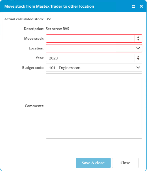Viewport: 147px width, 171px height.
Task: Increment the Year spinner up arrow
Action: pyautogui.click(x=138, y=57)
